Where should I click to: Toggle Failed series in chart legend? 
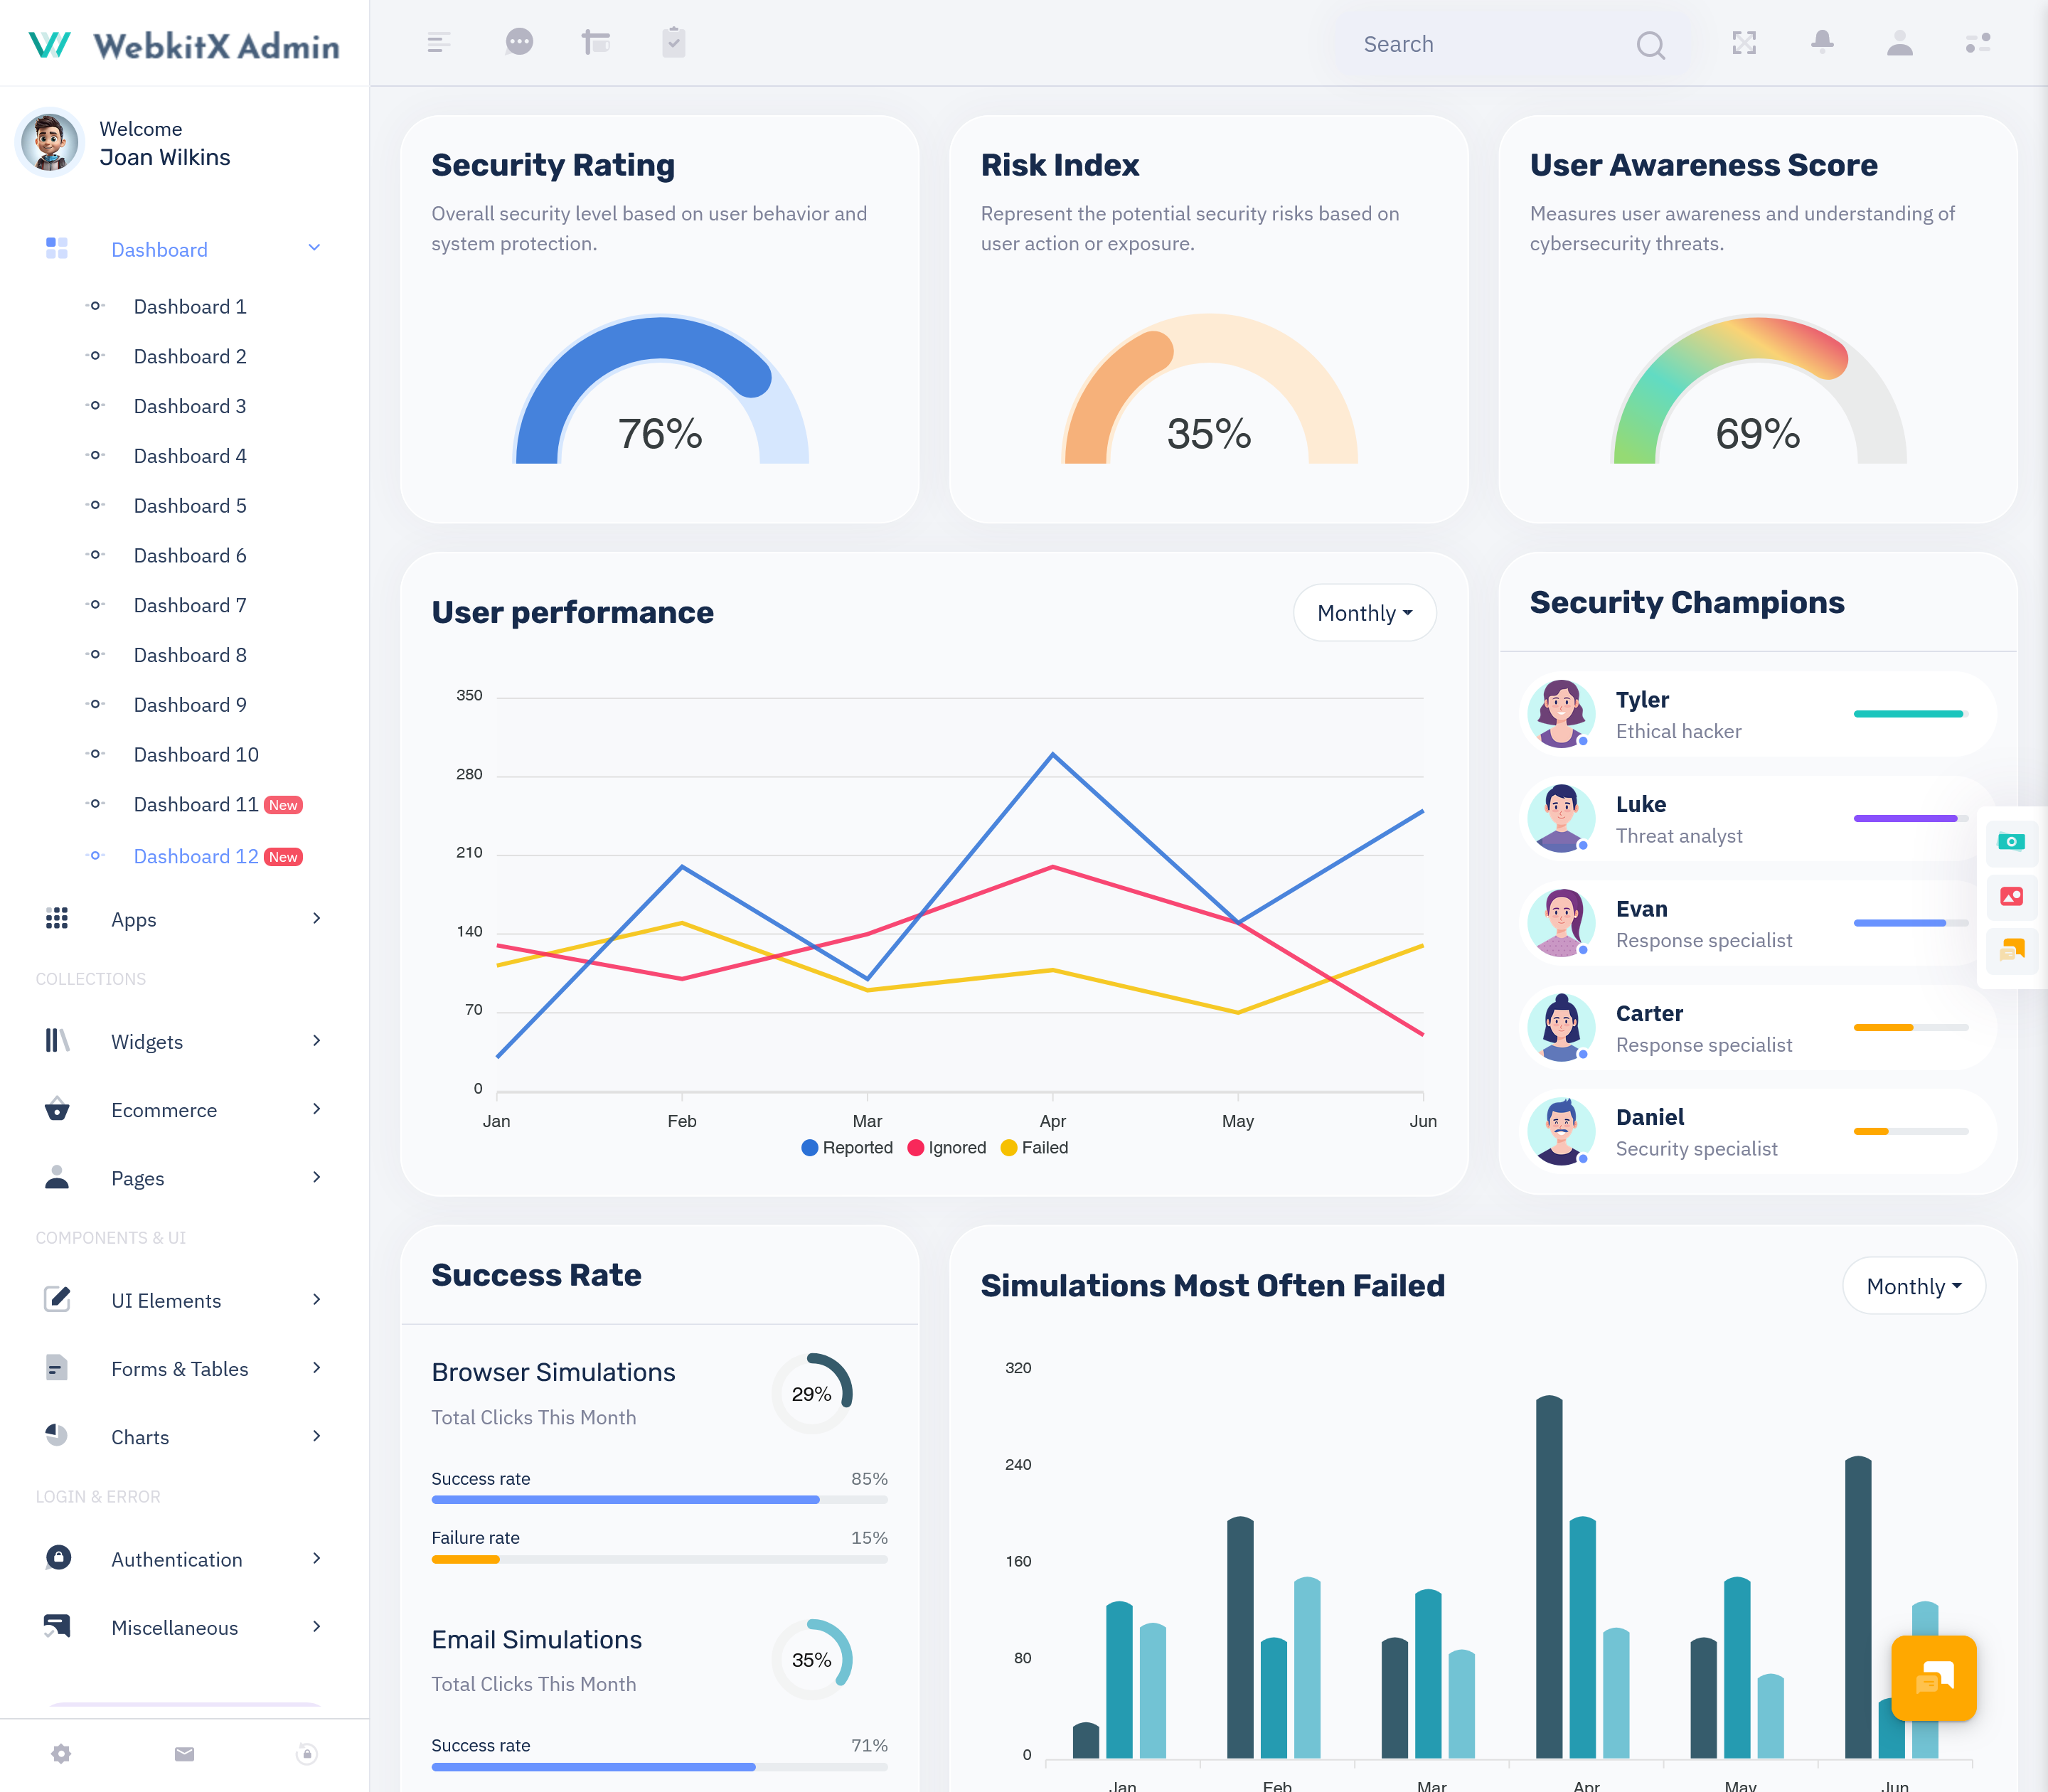click(x=1034, y=1148)
